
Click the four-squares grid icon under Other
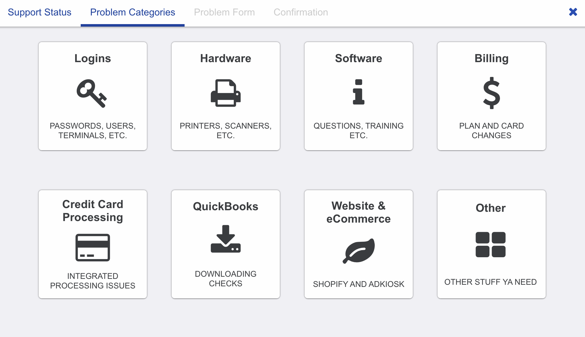click(x=491, y=245)
